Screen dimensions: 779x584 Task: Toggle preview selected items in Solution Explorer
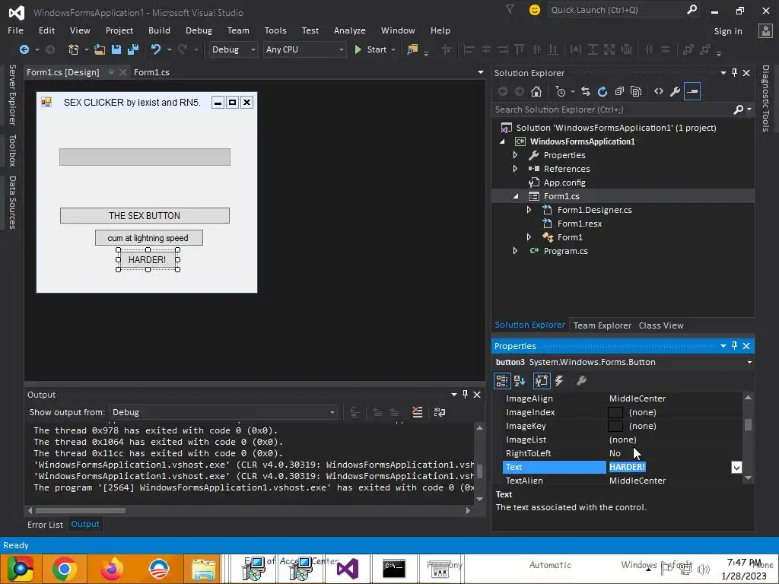tap(692, 91)
